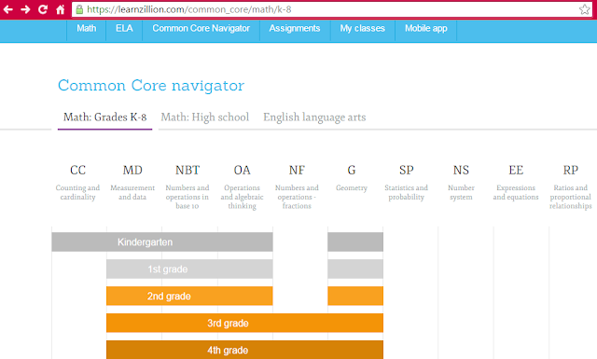Open My classes menu item
The height and width of the screenshot is (359, 597).
coord(363,29)
